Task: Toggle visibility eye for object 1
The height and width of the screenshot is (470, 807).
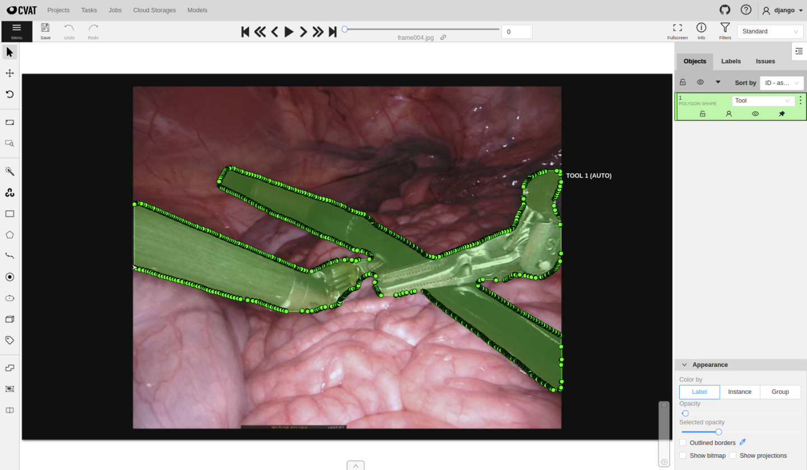Action: click(755, 114)
